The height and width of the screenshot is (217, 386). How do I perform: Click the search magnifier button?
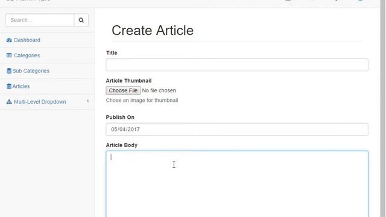coord(81,20)
